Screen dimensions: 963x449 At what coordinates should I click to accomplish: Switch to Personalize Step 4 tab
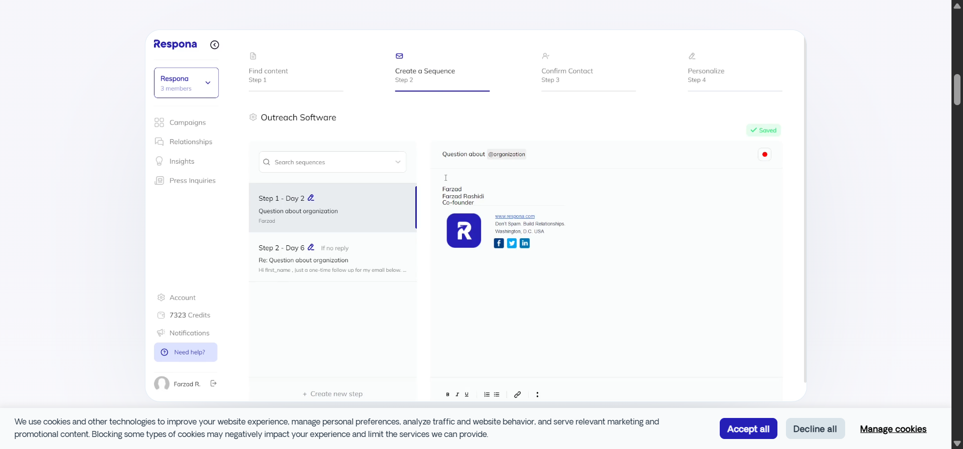coord(735,71)
